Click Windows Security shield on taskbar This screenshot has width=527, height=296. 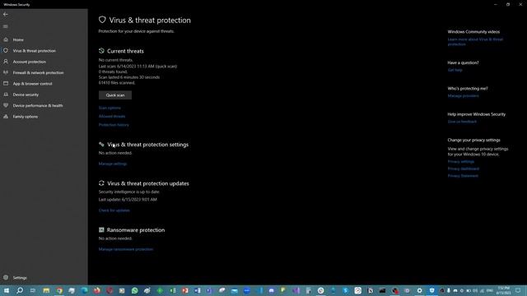431,290
